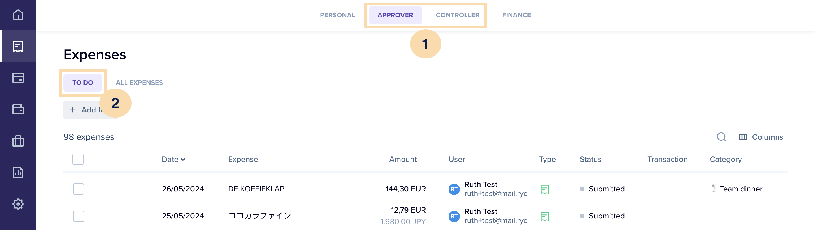Switch to the Finance tab
Viewport: 815px width, 230px height.
pos(516,15)
